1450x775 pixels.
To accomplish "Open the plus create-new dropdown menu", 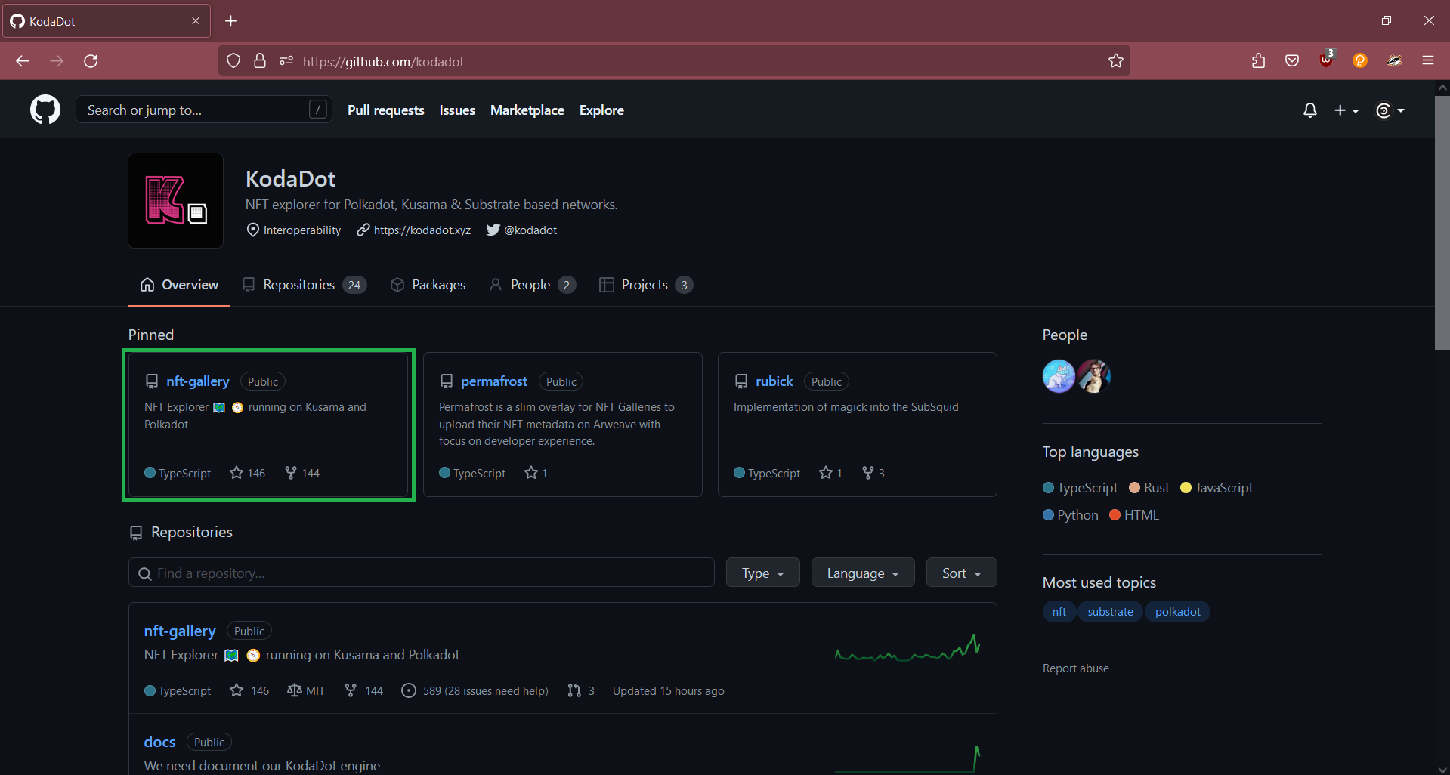I will coord(1346,110).
